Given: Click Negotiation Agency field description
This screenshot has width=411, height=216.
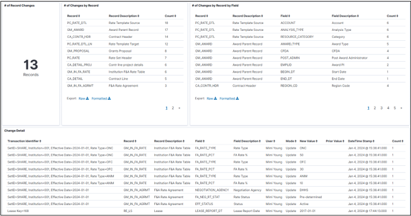Looking at the screenshot, I should tap(247, 190).
